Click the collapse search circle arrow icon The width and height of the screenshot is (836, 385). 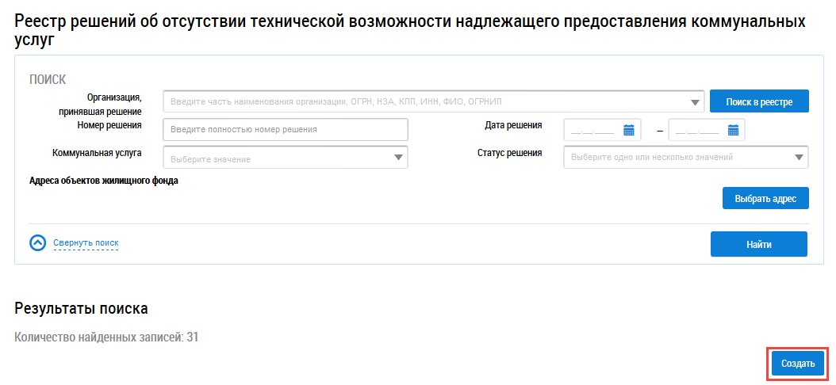[38, 243]
